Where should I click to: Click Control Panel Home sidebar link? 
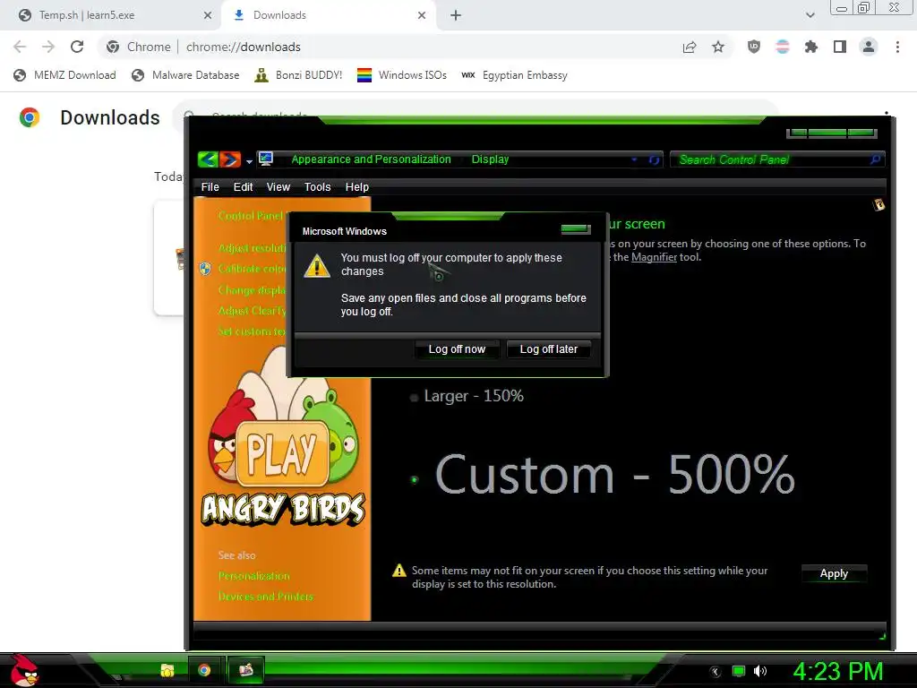pos(253,215)
